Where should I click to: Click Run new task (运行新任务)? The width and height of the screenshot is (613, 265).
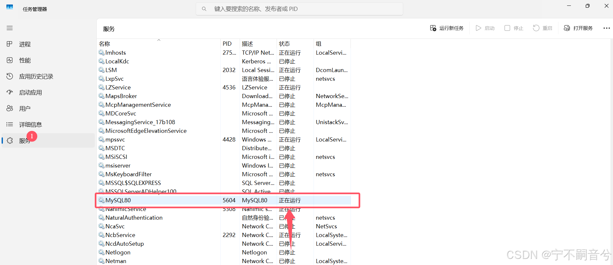click(x=447, y=28)
